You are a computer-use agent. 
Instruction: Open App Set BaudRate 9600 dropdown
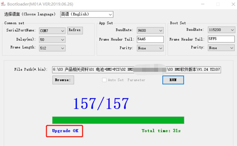tap(150, 31)
